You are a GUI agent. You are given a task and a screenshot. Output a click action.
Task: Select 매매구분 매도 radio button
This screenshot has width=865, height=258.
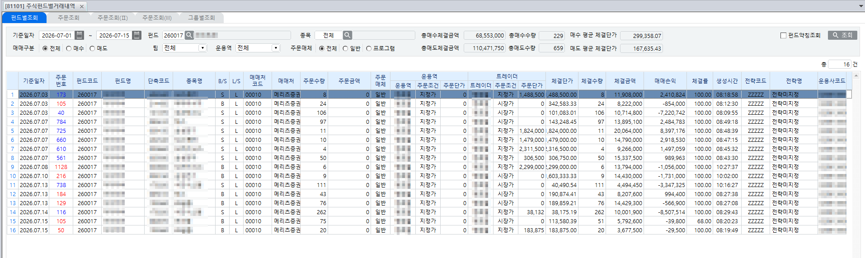(92, 48)
